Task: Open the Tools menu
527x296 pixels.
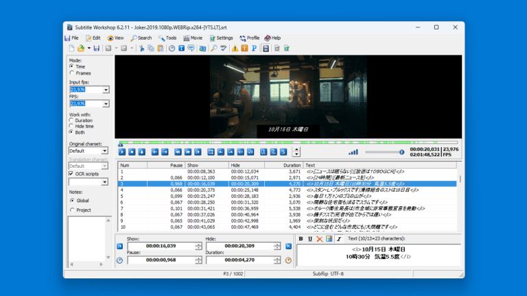Action: click(x=167, y=38)
